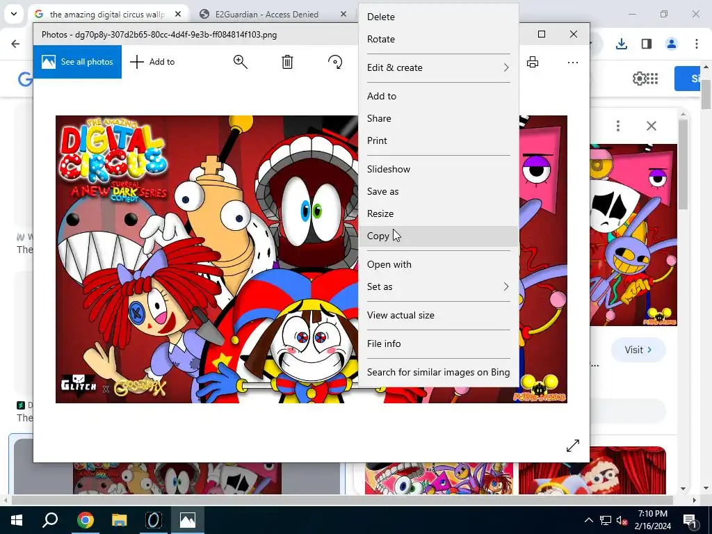
Task: Switch to the amazing digital circus tab
Action: coord(108,15)
